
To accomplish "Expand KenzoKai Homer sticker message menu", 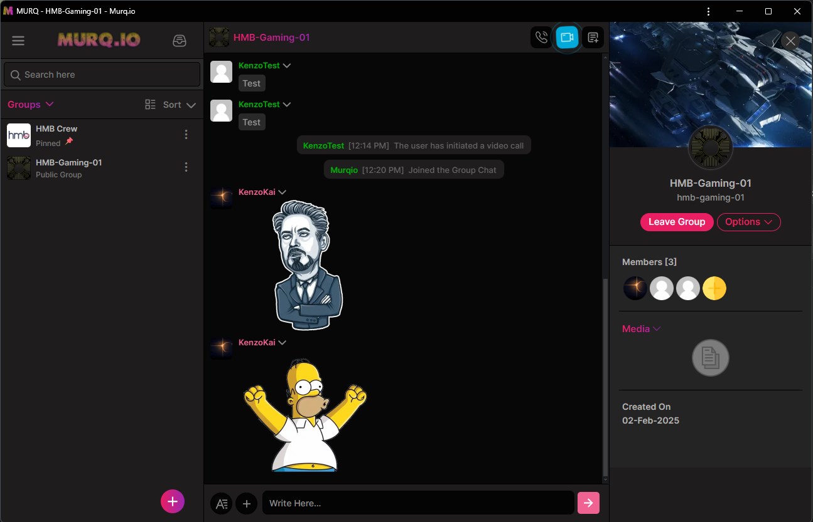I will pos(283,343).
